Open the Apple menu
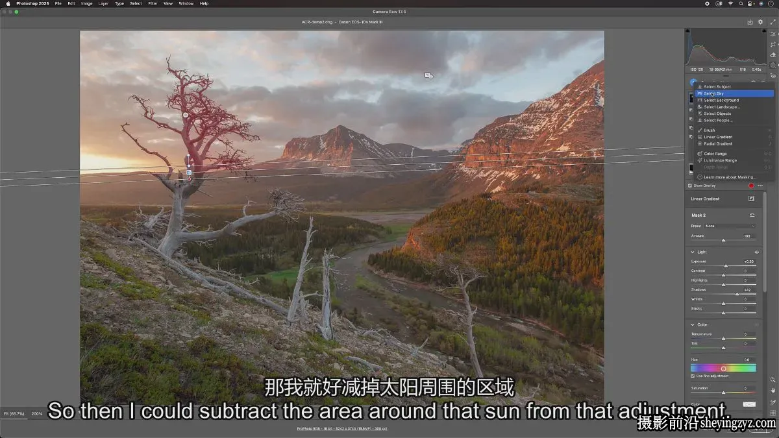 tap(7, 3)
